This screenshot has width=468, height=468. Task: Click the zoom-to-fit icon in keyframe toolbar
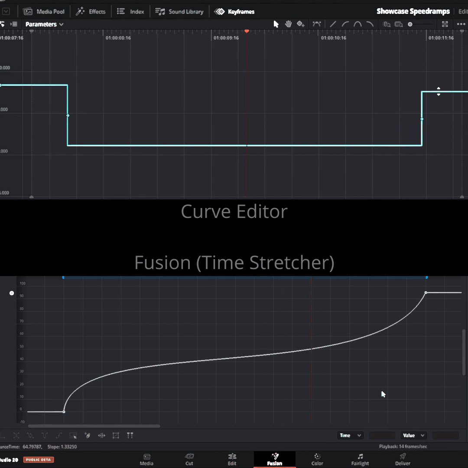(x=445, y=24)
